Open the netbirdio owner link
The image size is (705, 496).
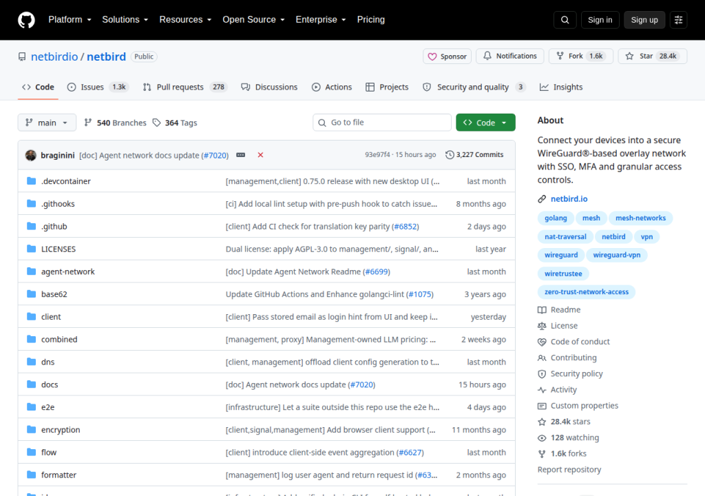[54, 56]
